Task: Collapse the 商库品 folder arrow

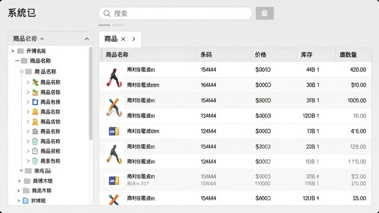Action: coord(21,171)
